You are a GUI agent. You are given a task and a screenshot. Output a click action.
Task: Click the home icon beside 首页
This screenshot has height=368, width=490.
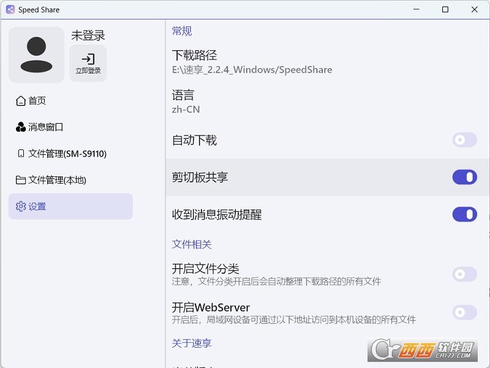tap(21, 101)
